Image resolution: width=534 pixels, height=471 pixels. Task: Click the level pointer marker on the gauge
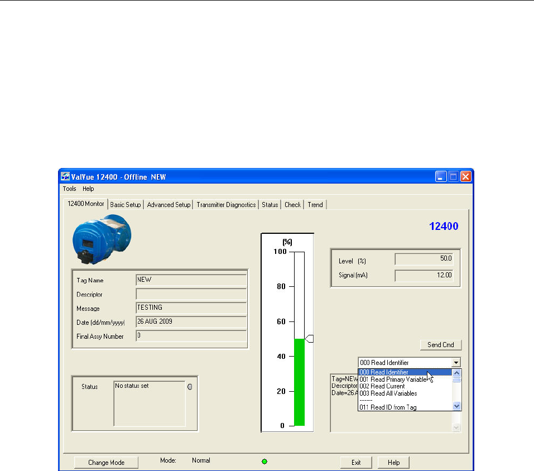pos(309,339)
